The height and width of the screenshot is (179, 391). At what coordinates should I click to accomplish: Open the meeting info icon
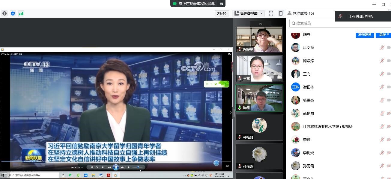click(x=4, y=13)
